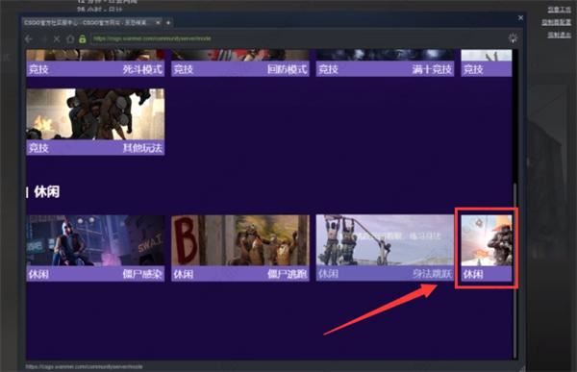
Task: Stop page loading with the X icon
Action: pos(57,38)
